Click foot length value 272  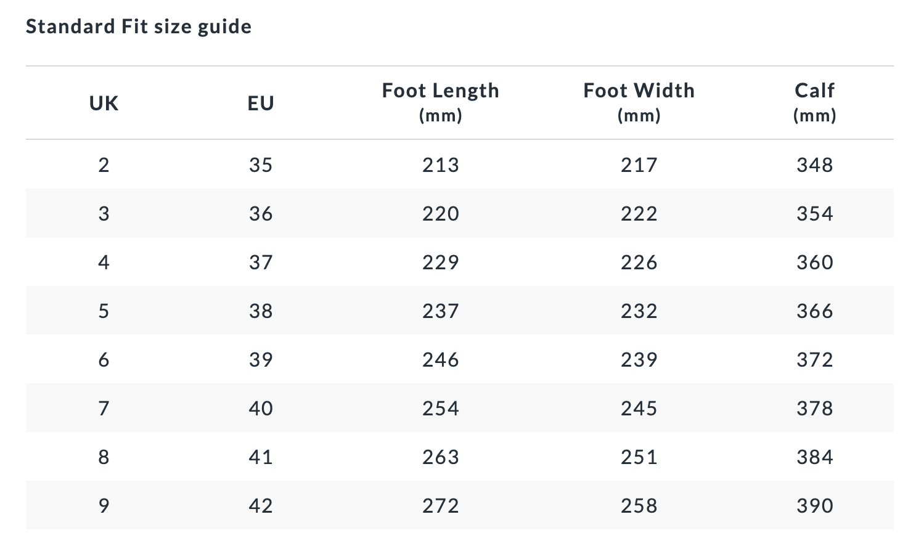tap(440, 505)
